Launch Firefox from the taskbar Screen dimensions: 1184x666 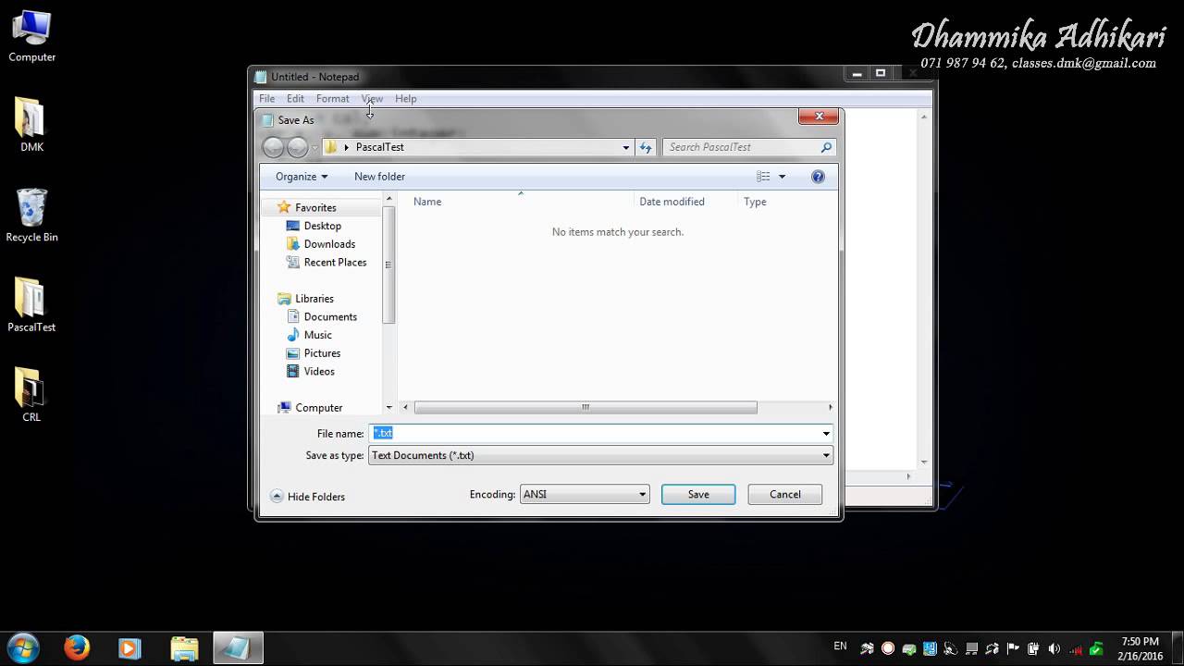click(77, 647)
